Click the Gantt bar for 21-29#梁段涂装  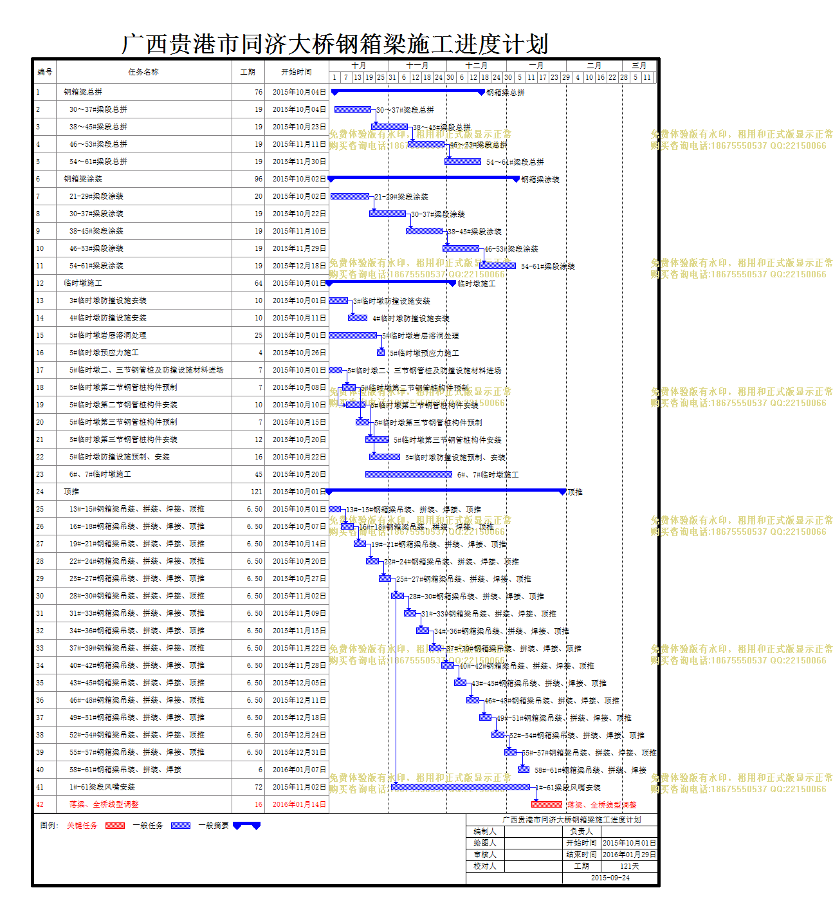[x=350, y=196]
